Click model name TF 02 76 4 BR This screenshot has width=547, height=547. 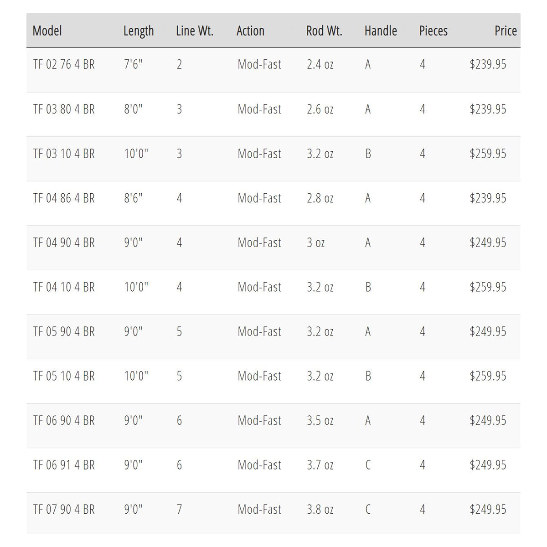point(64,65)
